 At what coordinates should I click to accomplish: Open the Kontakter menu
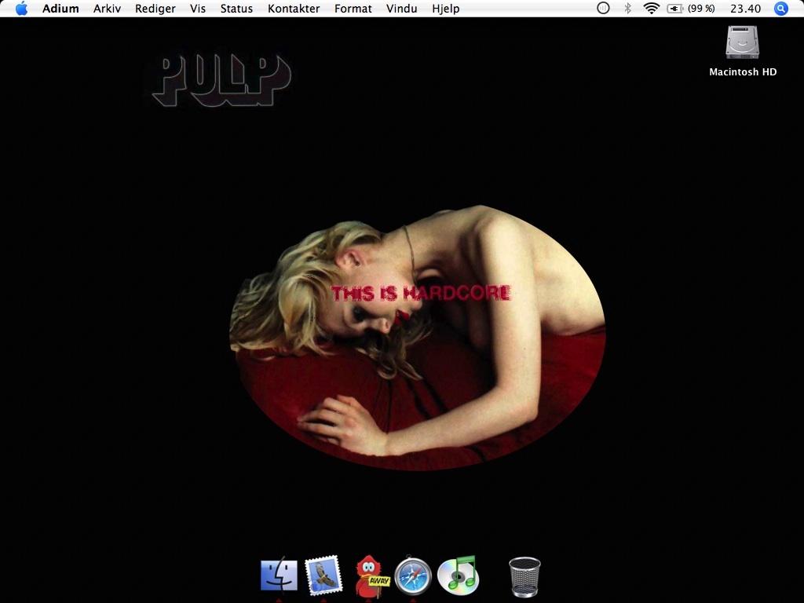(x=294, y=9)
